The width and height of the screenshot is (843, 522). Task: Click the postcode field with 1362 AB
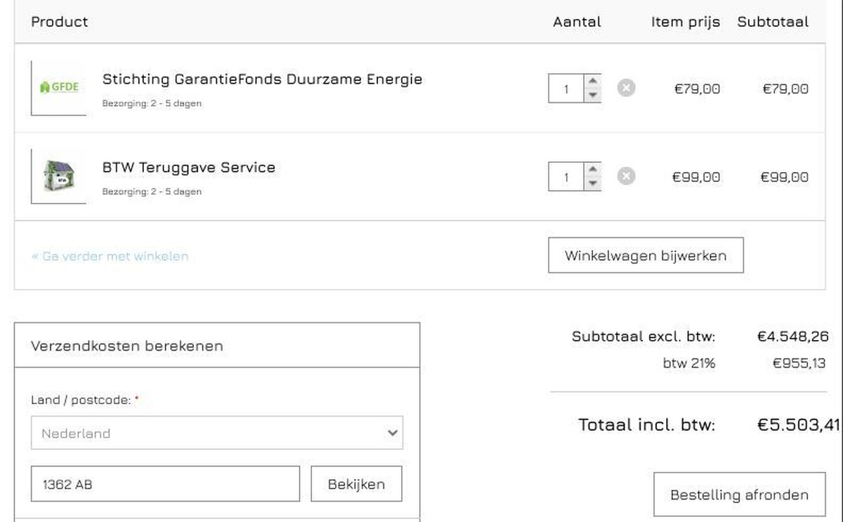(x=165, y=484)
